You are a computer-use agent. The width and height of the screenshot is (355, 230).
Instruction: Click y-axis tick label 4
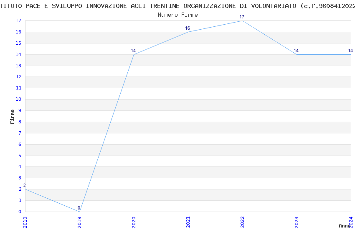(20, 166)
